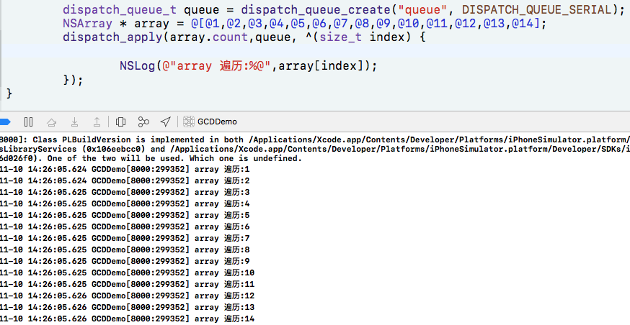Click the closing "});" code line
The width and height of the screenshot is (630, 325).
(x=73, y=80)
